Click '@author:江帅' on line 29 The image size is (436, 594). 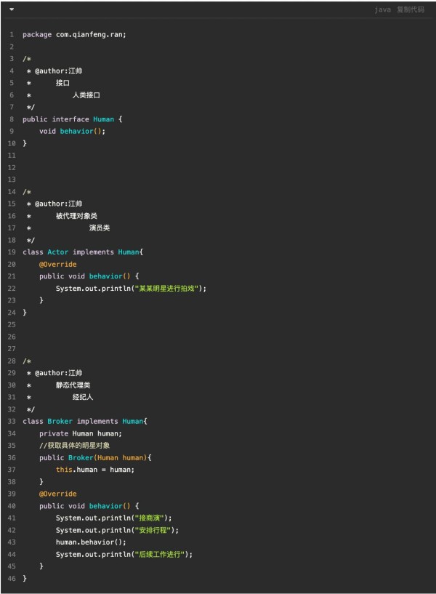point(59,373)
